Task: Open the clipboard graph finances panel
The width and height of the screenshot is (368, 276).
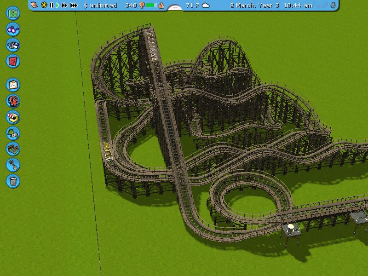Action: [13, 85]
